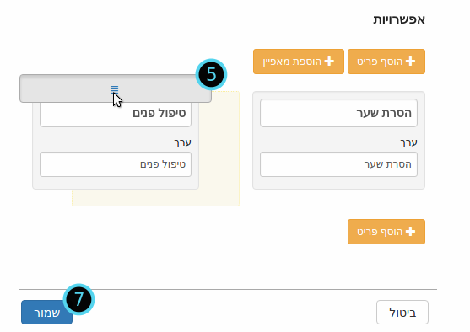Viewport: 470px width, 332px height.
Task: Focus the טיפול פנים title field
Action: click(x=116, y=115)
